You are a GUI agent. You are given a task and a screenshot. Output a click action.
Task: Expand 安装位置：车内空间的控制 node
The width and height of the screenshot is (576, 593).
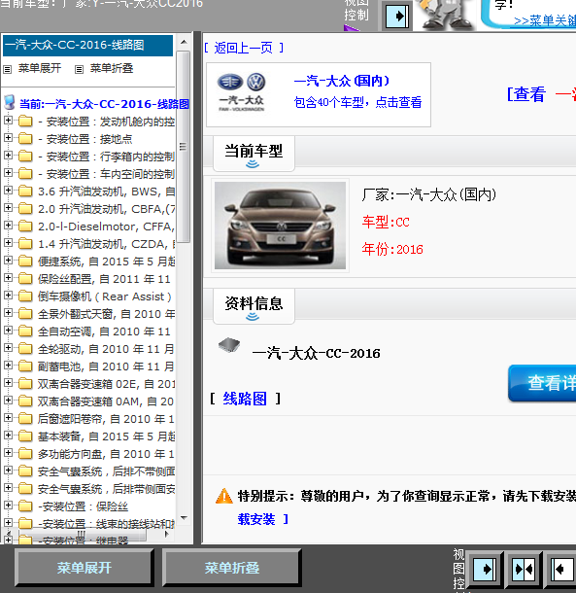point(8,172)
